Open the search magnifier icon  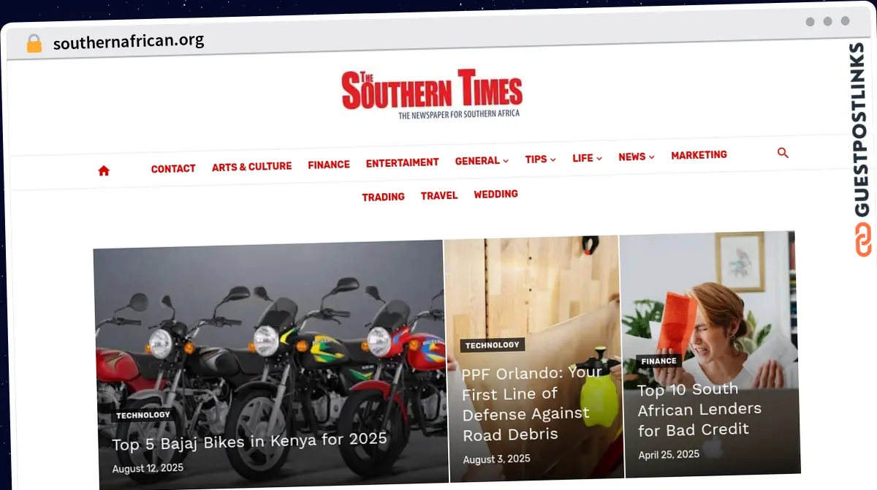click(783, 153)
